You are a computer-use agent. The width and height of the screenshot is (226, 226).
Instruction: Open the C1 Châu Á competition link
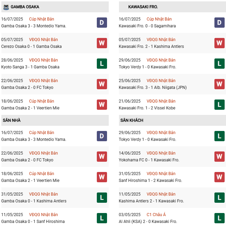156,215
